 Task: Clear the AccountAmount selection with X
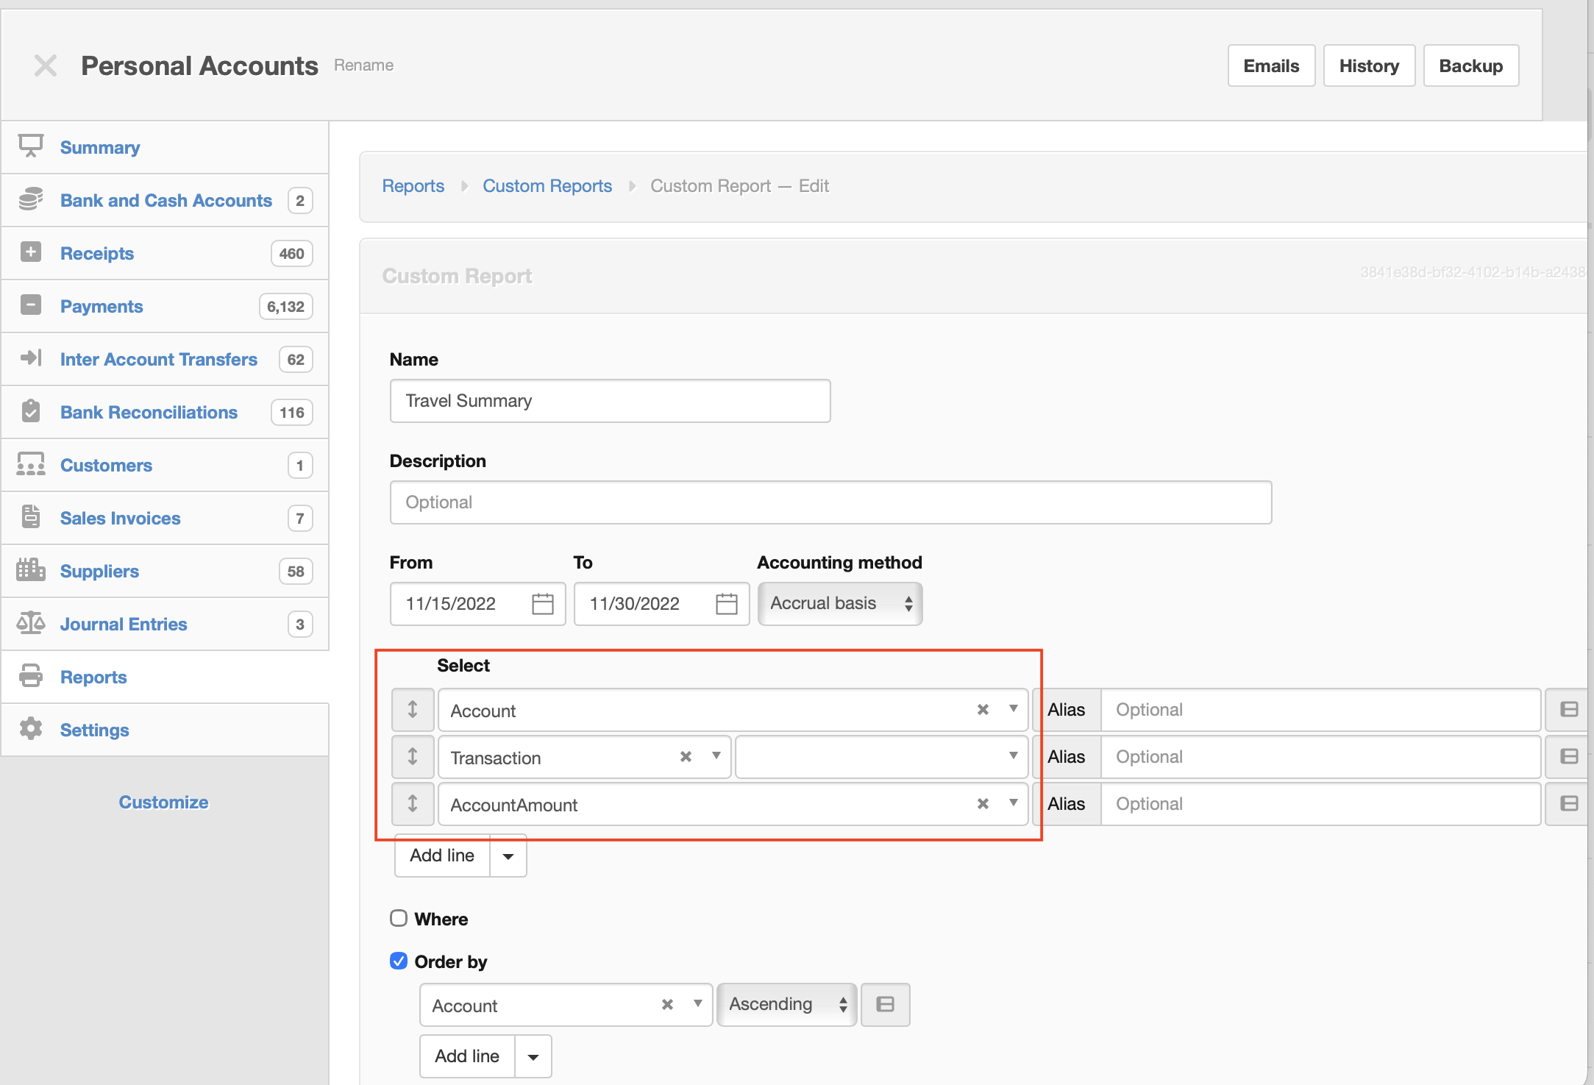[x=983, y=804]
